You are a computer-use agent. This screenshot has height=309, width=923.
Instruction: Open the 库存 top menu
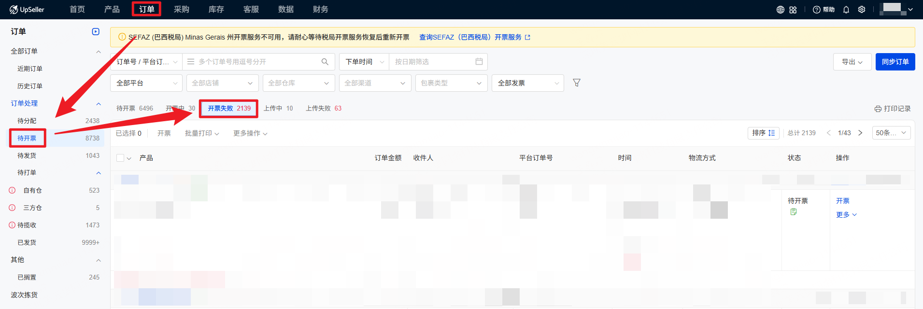[x=216, y=10]
